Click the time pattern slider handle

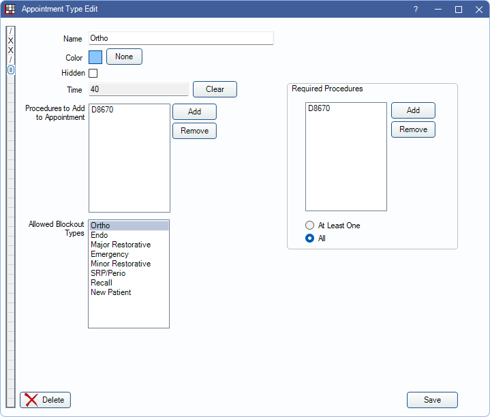point(11,69)
